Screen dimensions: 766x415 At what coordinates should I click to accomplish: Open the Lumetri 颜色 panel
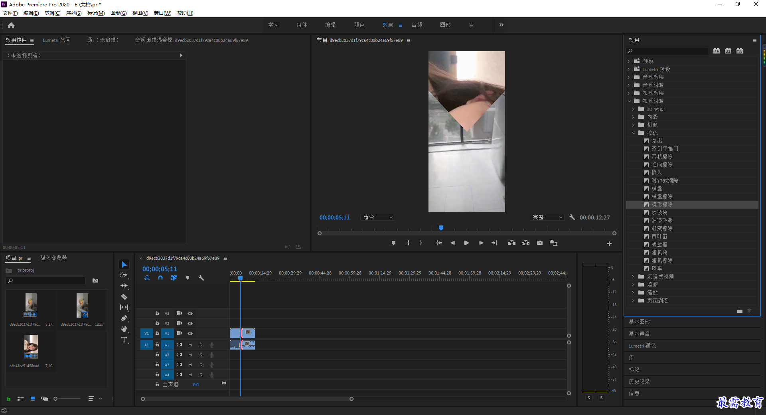642,346
